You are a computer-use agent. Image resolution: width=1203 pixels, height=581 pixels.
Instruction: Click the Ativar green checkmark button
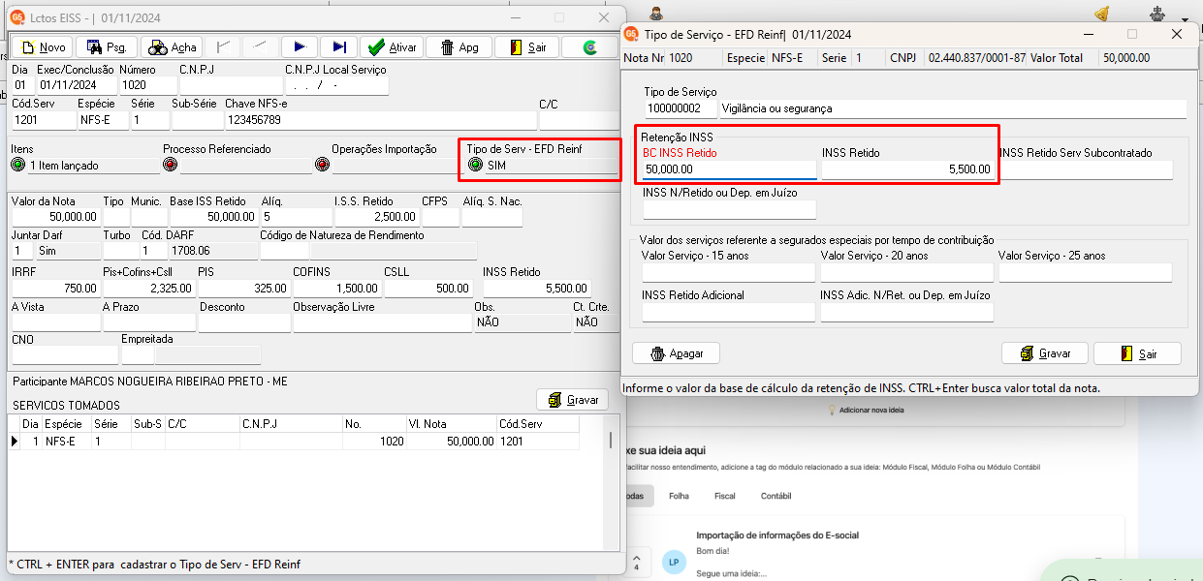tap(392, 47)
